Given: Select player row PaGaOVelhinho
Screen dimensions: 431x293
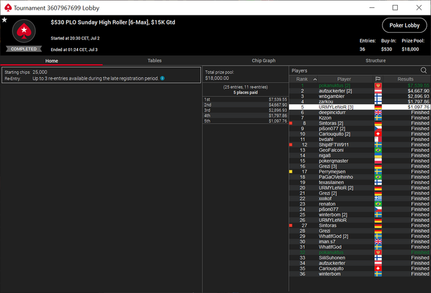Looking at the screenshot, I should pyautogui.click(x=360, y=177).
